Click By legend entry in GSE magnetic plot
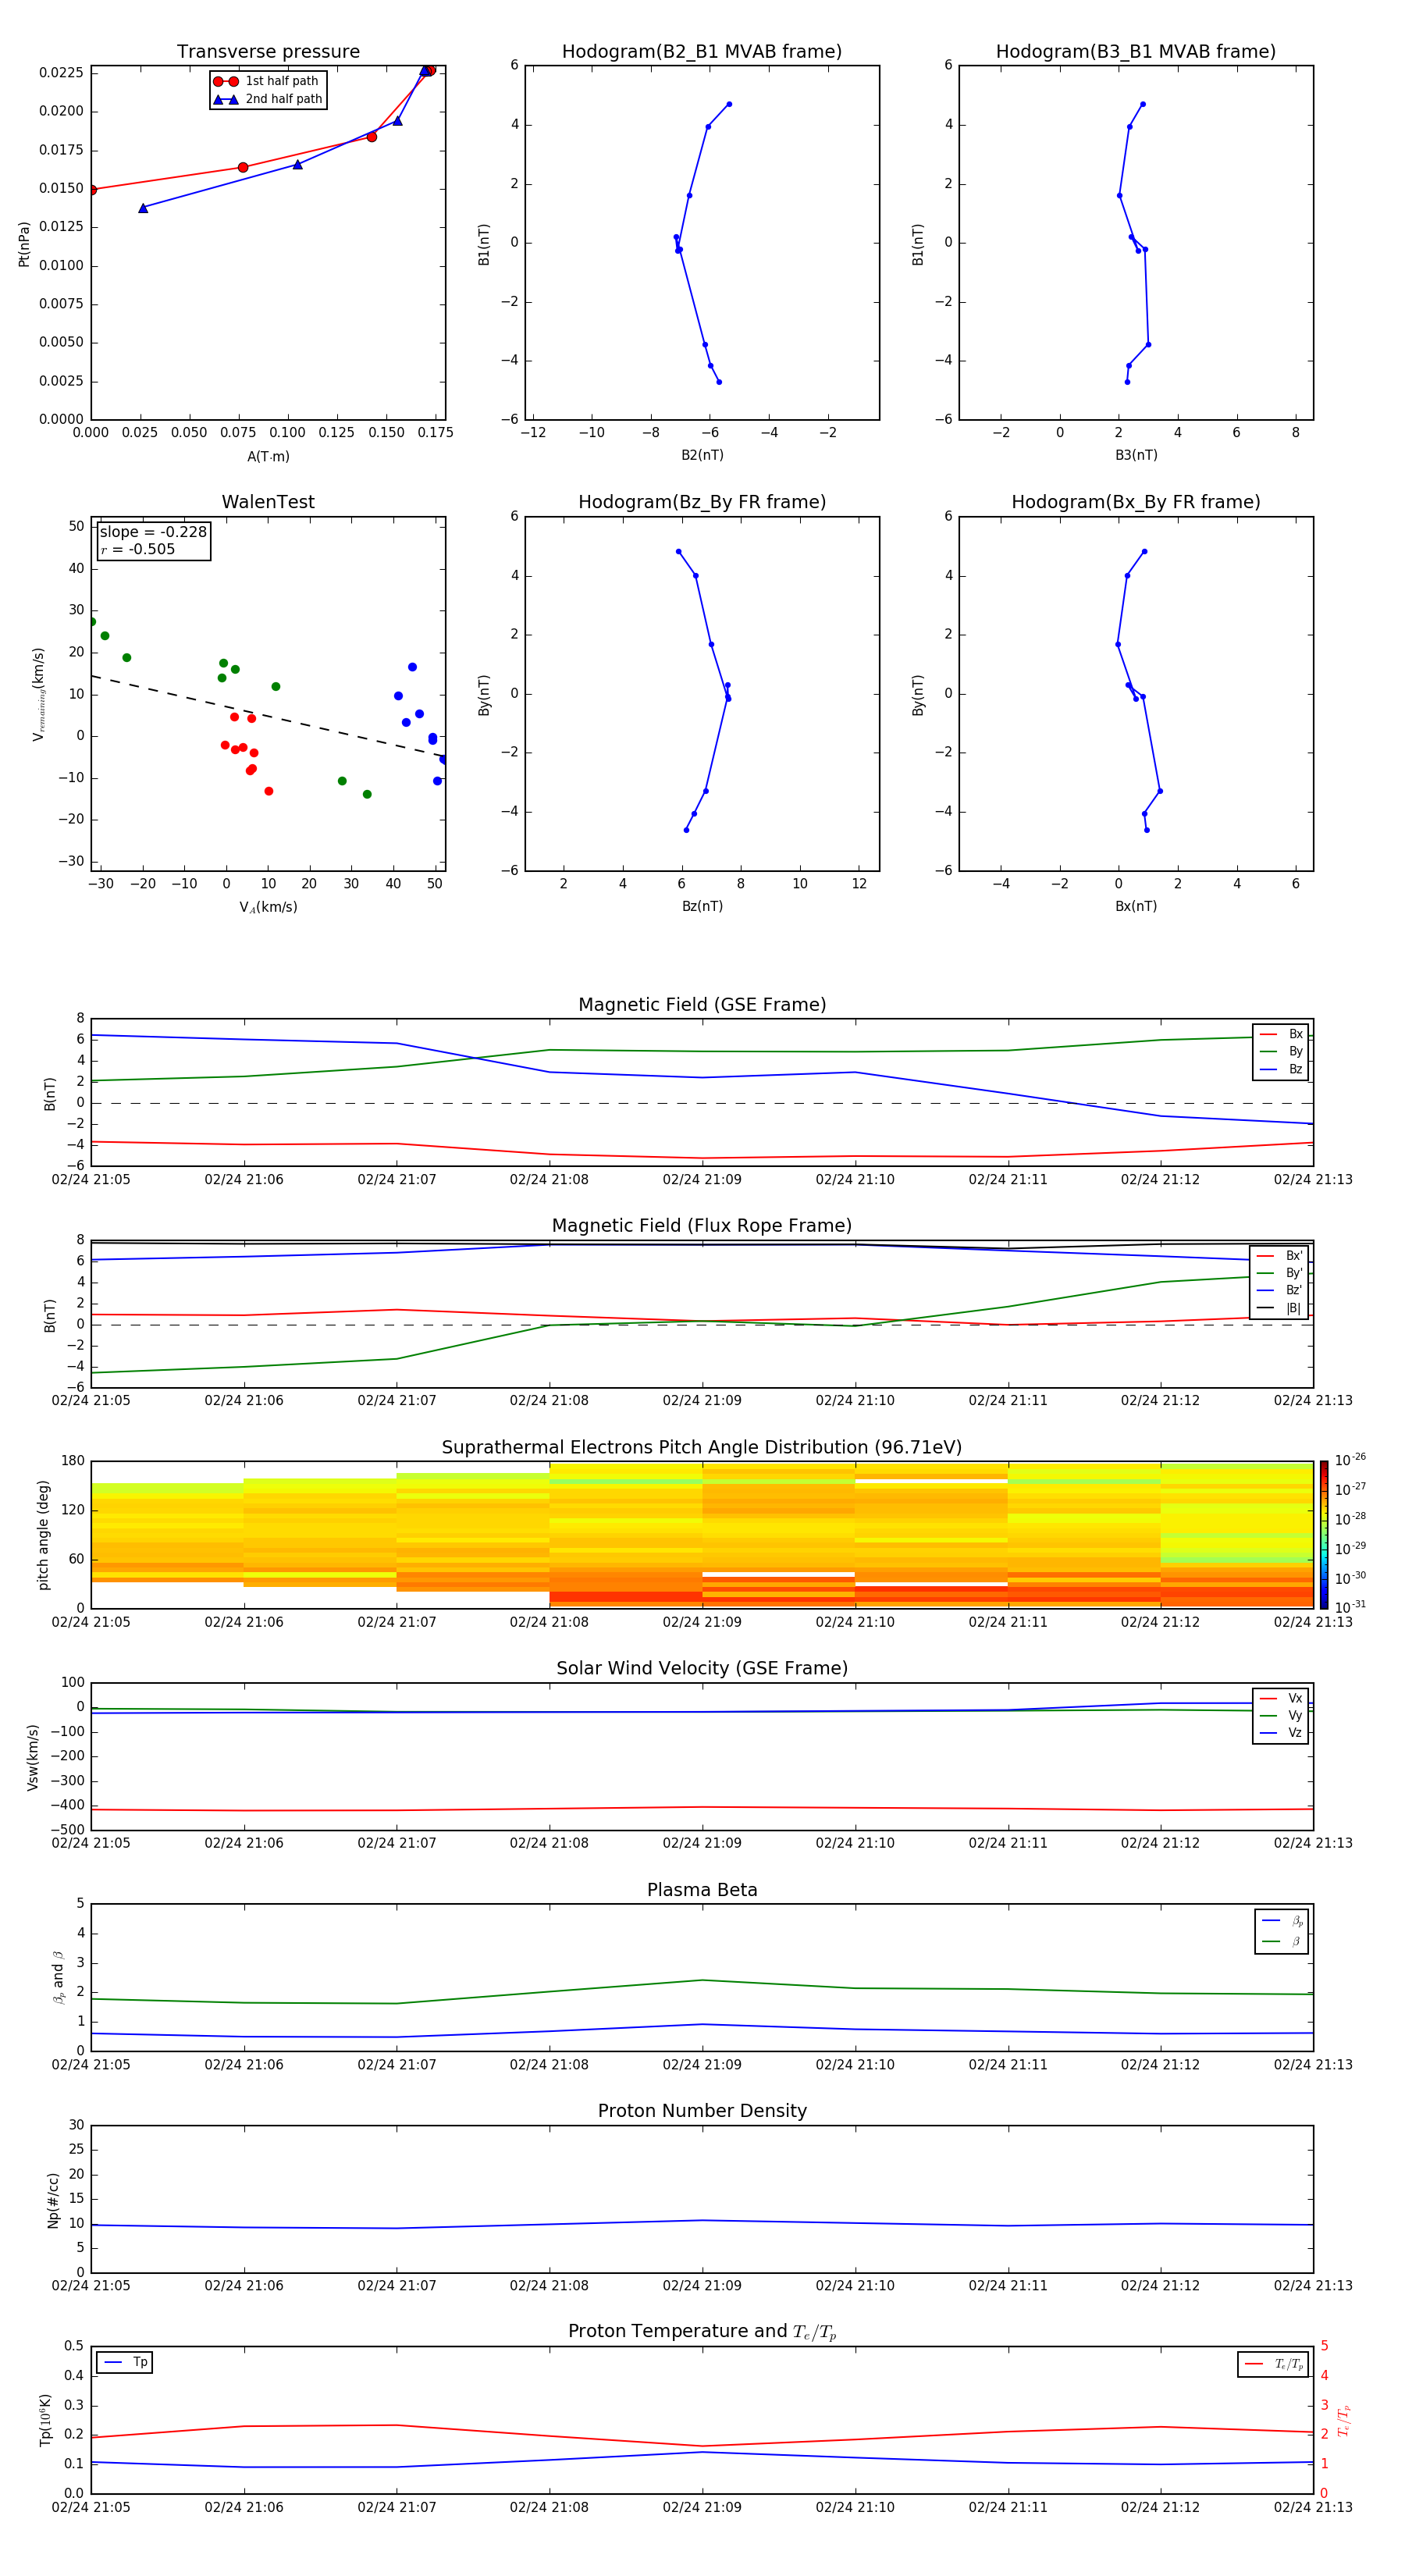 click(1281, 1051)
